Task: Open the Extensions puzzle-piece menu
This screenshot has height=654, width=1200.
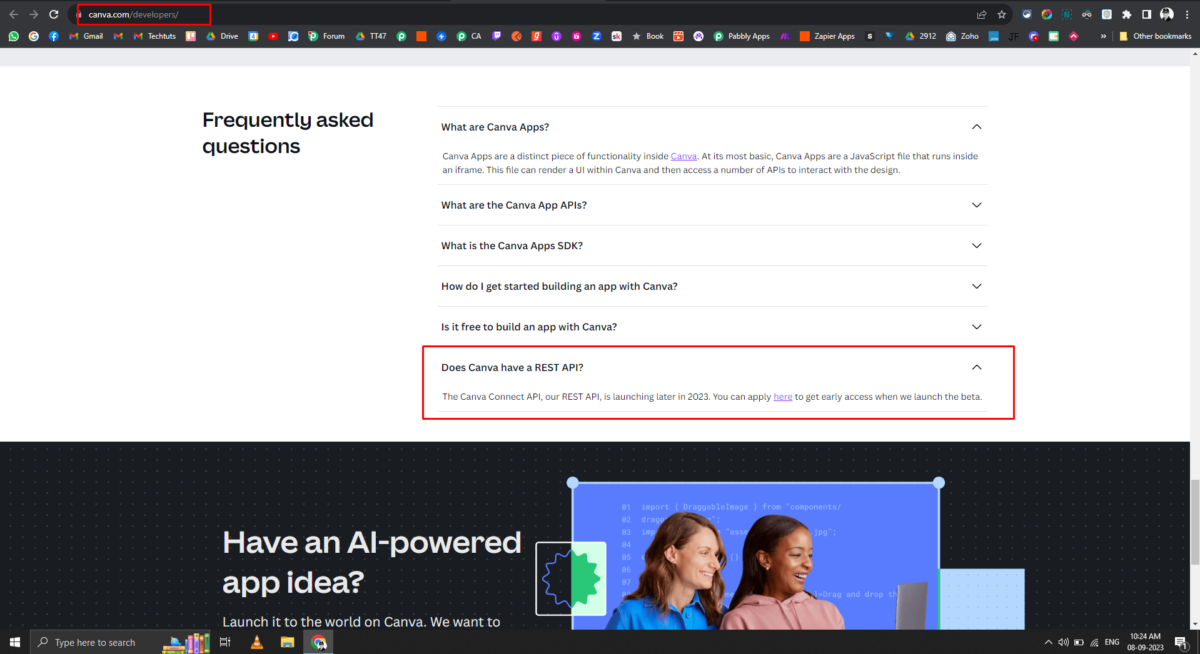Action: 1127,14
